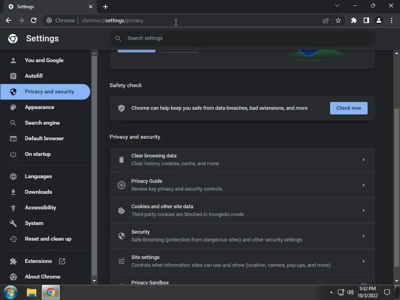Viewport: 400px width, 300px height.
Task: Click the address bar URL
Action: click(112, 21)
